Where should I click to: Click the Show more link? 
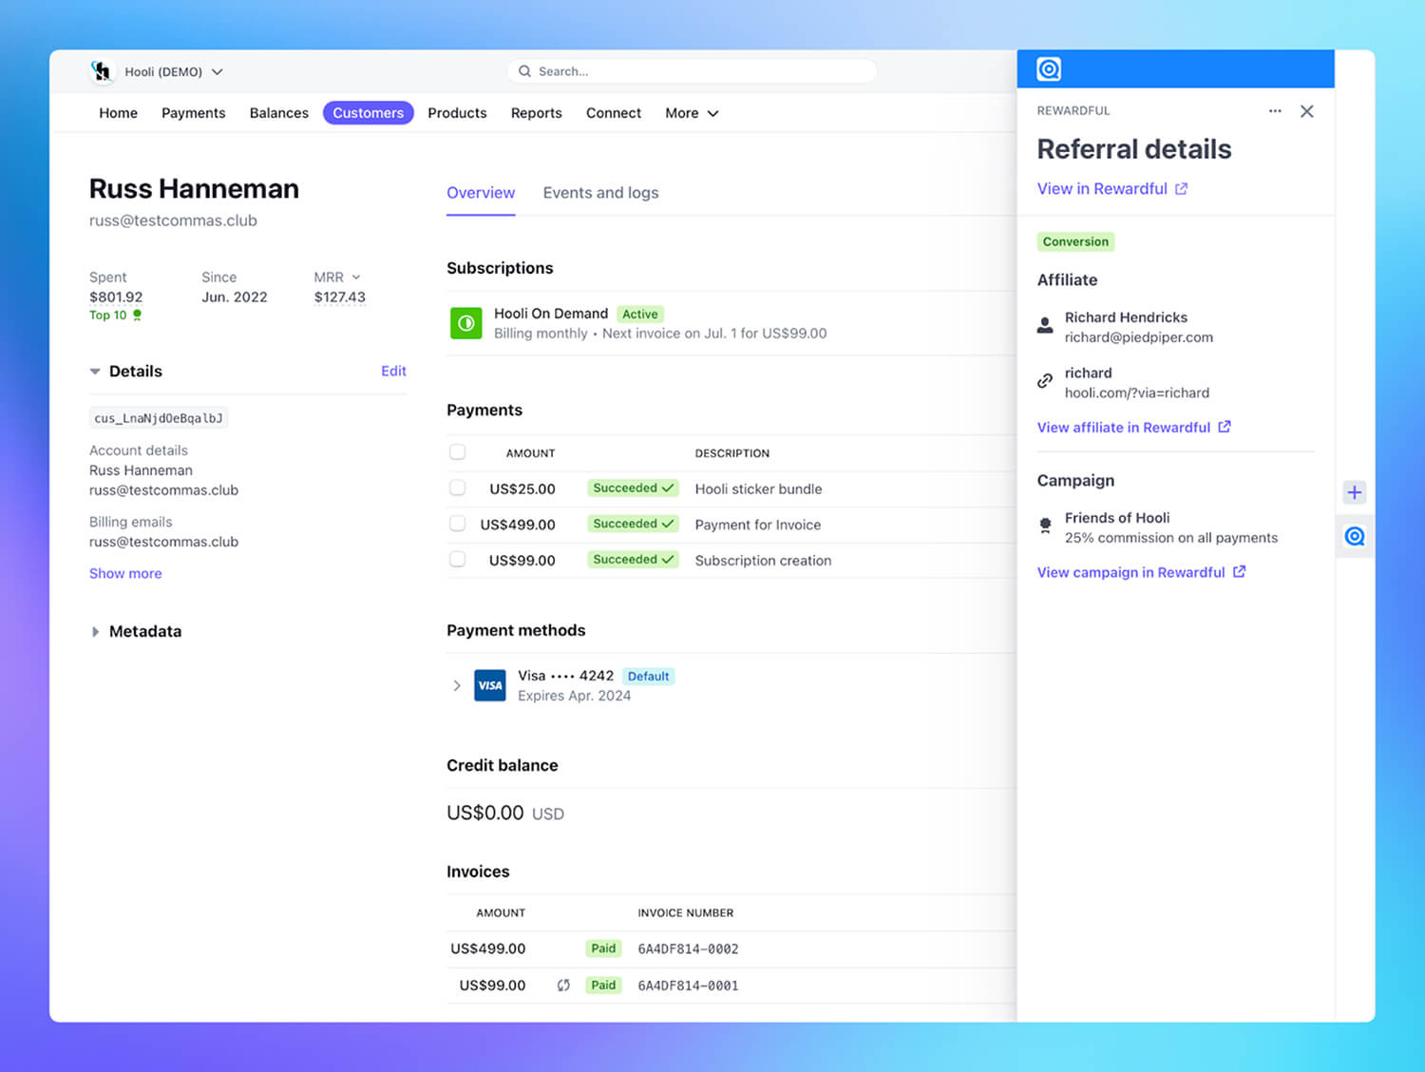tap(125, 573)
